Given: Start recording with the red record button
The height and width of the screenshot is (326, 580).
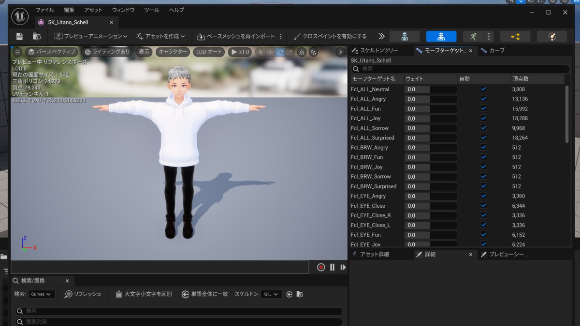Looking at the screenshot, I should (321, 267).
